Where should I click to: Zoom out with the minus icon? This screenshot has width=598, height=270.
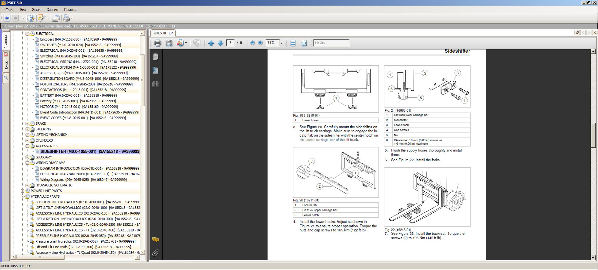click(x=252, y=43)
